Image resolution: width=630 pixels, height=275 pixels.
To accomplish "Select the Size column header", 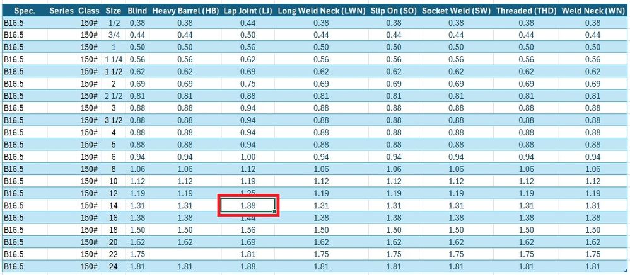I will [114, 11].
